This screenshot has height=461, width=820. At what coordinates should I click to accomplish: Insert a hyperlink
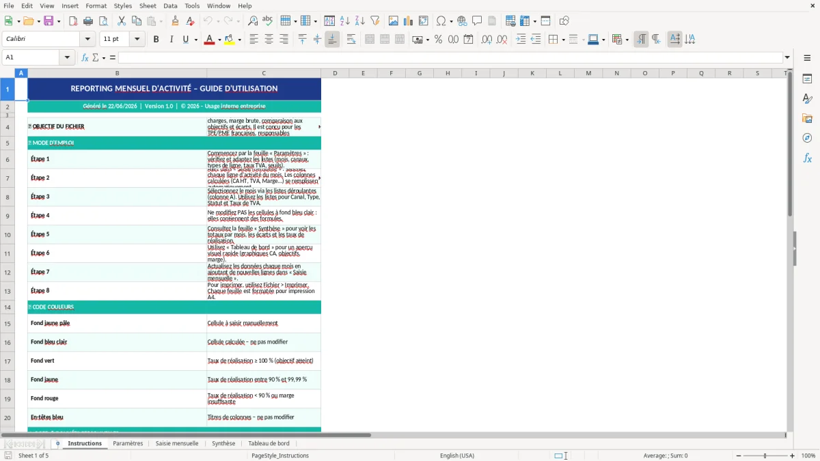click(462, 21)
